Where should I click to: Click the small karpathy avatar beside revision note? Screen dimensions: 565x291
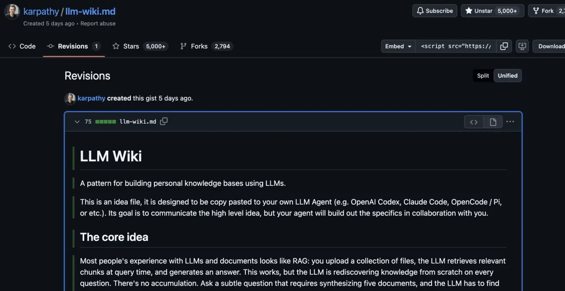point(70,98)
